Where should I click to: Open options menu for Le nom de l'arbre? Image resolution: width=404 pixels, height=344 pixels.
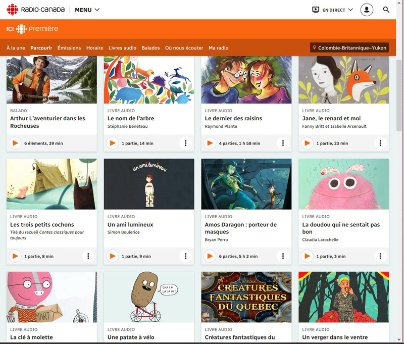click(x=185, y=143)
